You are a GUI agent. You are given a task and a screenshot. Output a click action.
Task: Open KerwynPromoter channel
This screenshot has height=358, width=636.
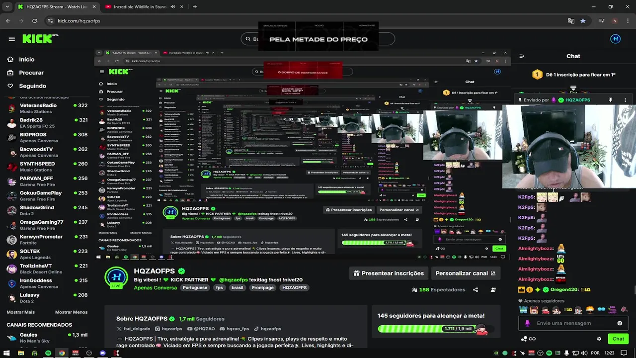(47, 239)
